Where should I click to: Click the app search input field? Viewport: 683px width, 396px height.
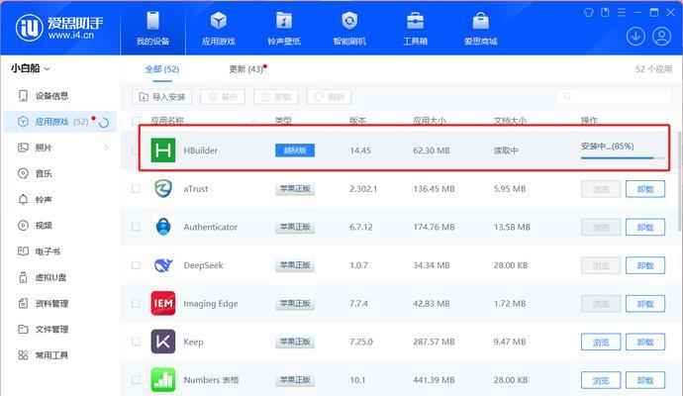click(x=614, y=96)
